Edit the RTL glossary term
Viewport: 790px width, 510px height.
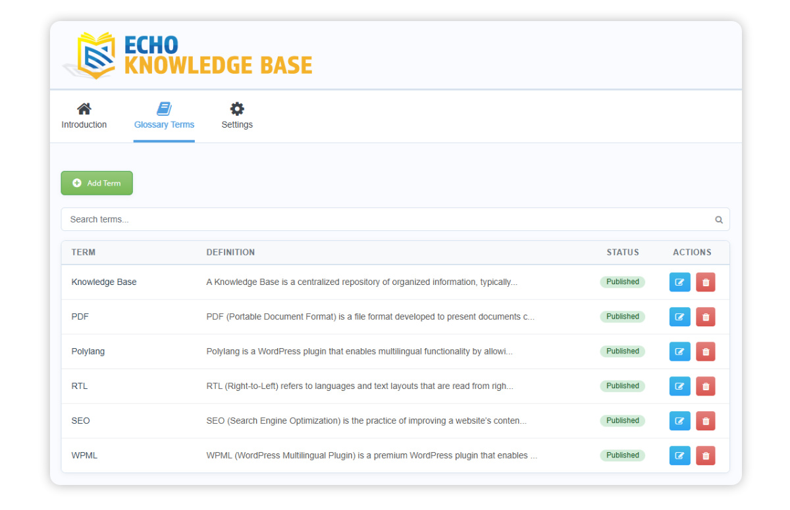coord(679,386)
